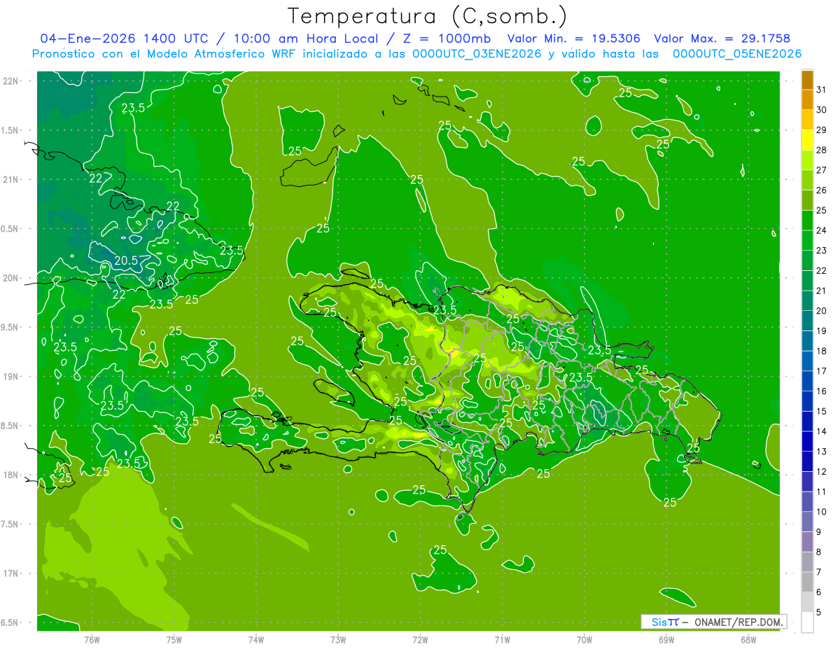
Task: Click the "74W" longitude axis label
Action: tap(255, 639)
